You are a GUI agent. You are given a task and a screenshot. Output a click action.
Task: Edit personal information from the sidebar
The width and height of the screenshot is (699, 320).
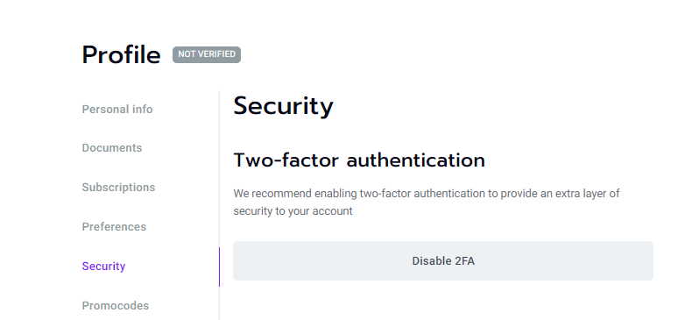(x=117, y=110)
